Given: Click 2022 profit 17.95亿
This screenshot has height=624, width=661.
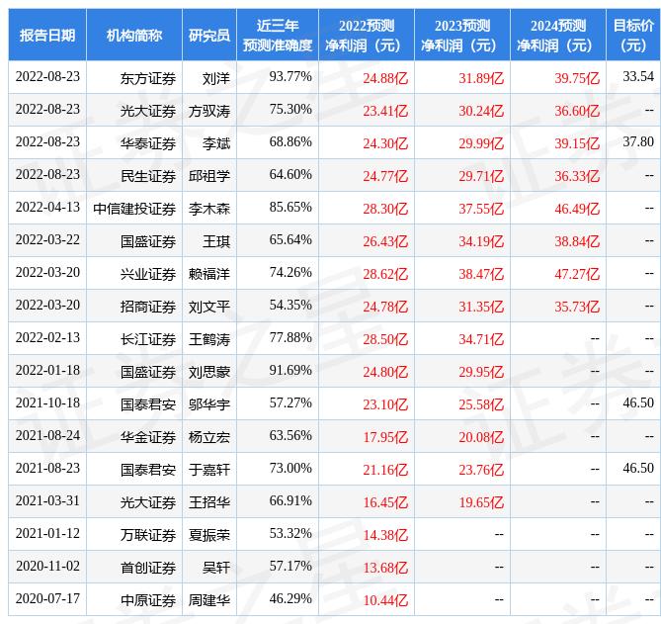Looking at the screenshot, I should coord(385,437).
